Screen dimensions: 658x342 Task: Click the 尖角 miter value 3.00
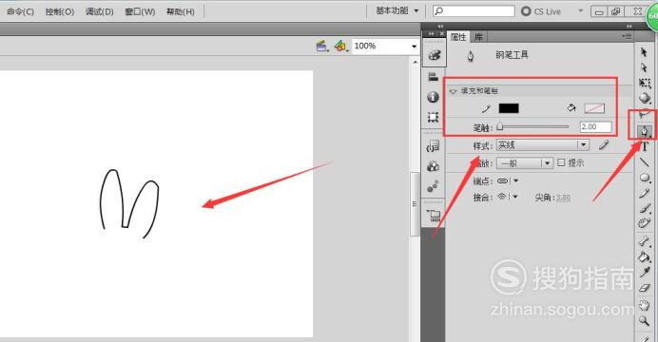(x=563, y=198)
